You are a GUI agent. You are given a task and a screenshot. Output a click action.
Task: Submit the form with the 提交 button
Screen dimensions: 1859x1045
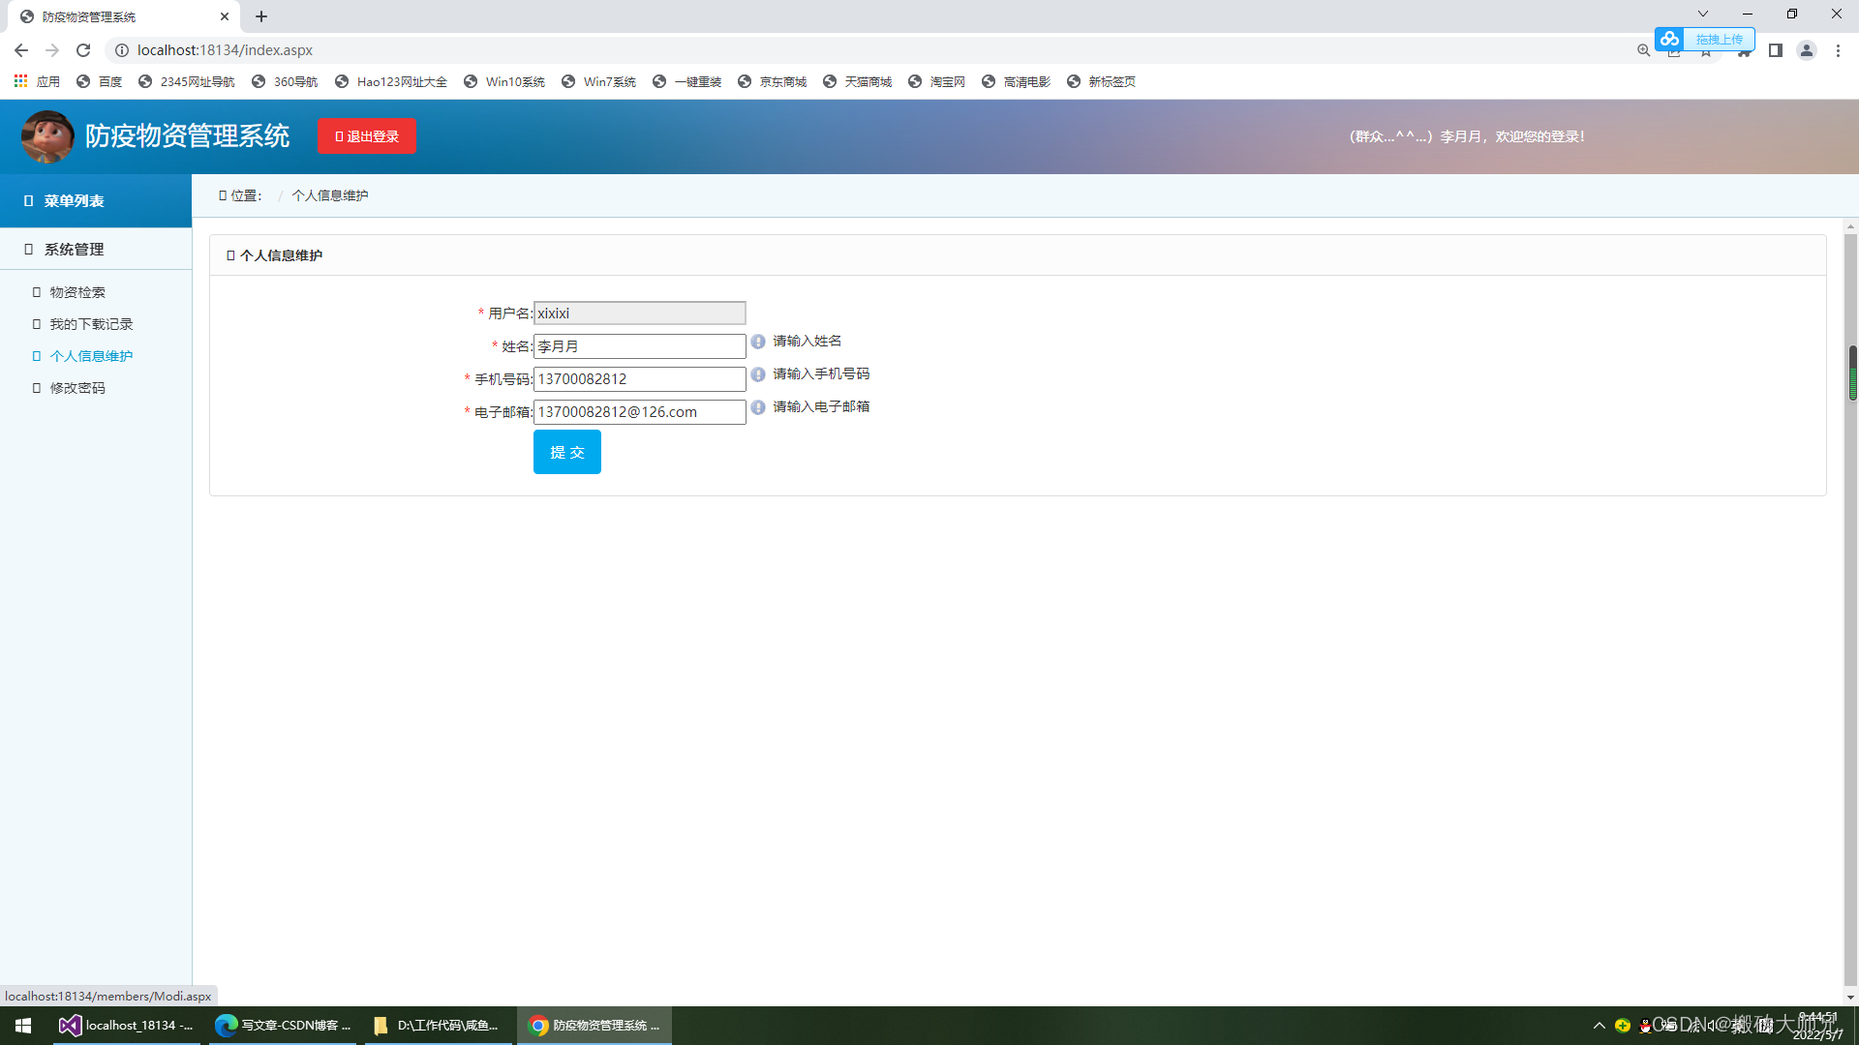pyautogui.click(x=566, y=452)
